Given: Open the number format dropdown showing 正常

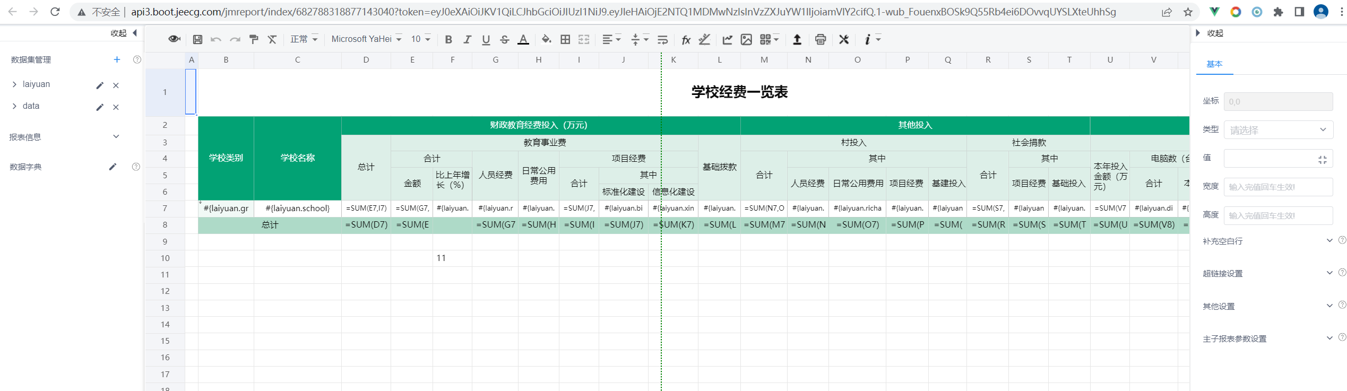Looking at the screenshot, I should pyautogui.click(x=304, y=39).
